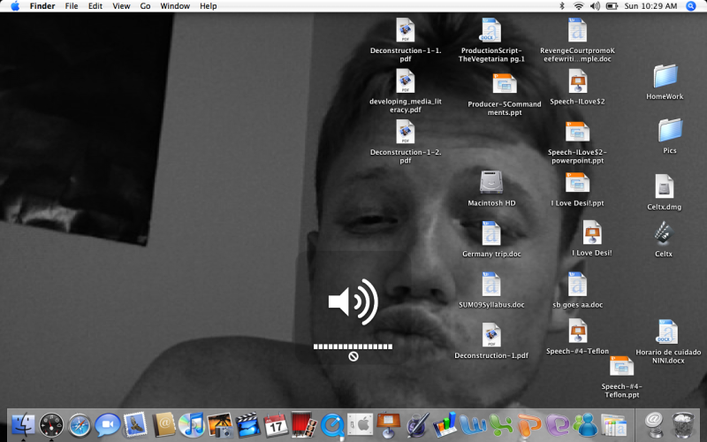
Task: Select the Germany trip.doc file
Action: [491, 234]
